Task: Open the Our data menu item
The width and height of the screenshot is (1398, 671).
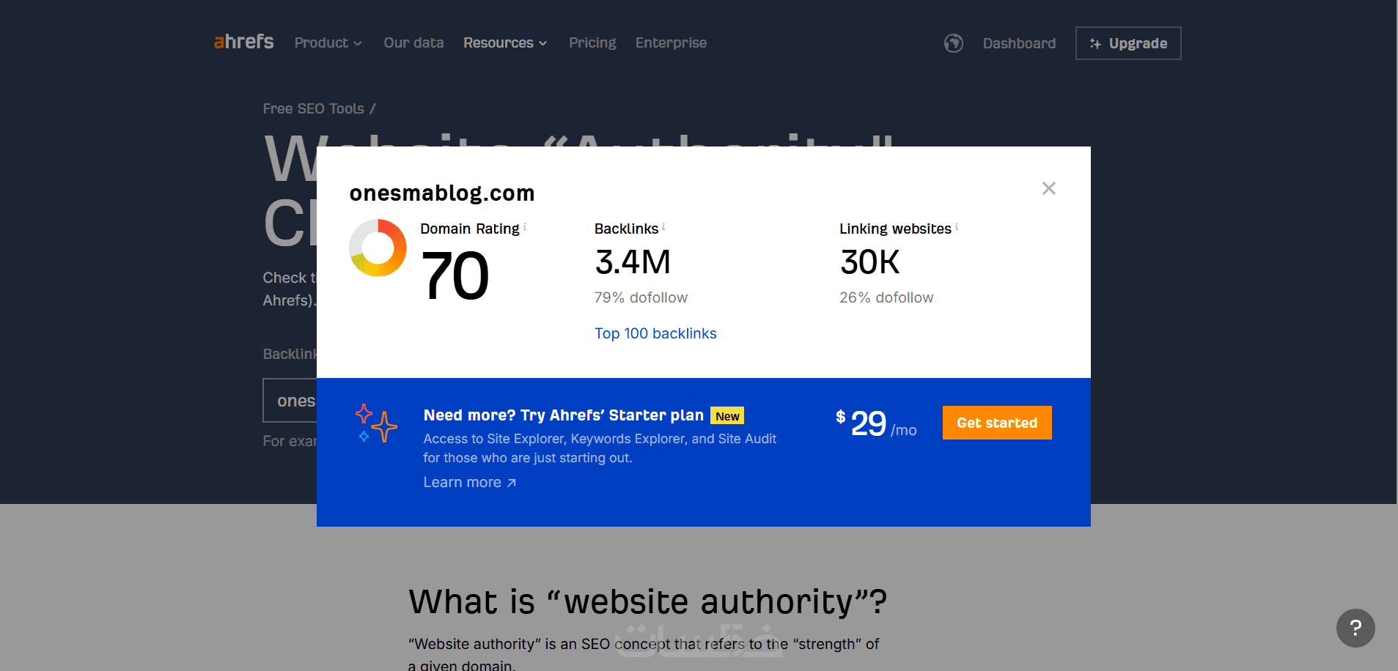Action: point(413,43)
